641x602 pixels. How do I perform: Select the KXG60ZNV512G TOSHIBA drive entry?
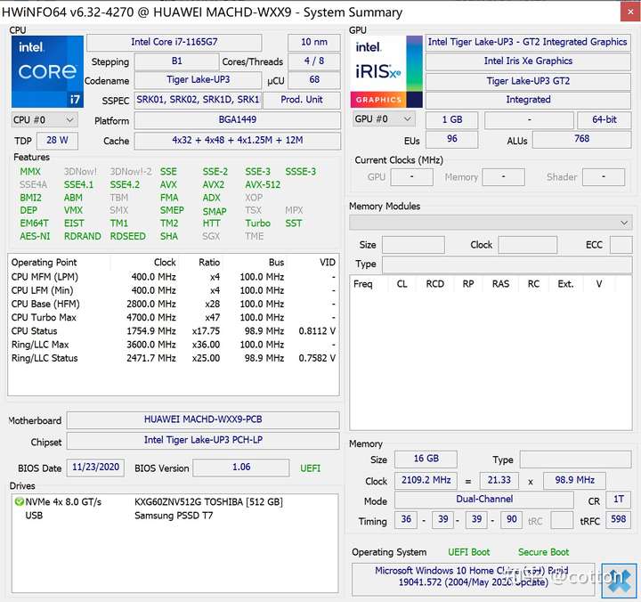click(208, 501)
